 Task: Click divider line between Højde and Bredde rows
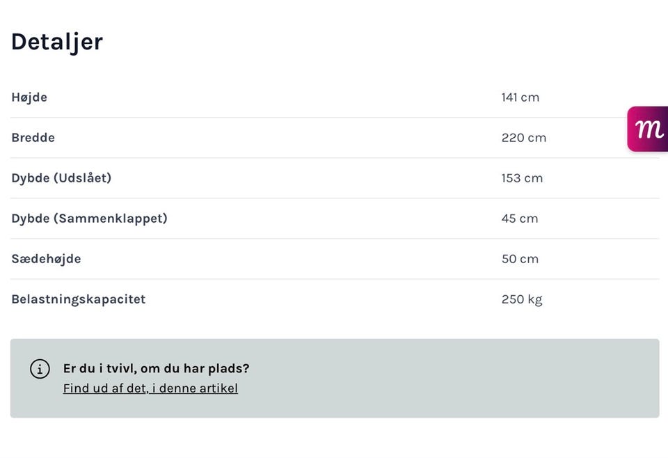[334, 118]
